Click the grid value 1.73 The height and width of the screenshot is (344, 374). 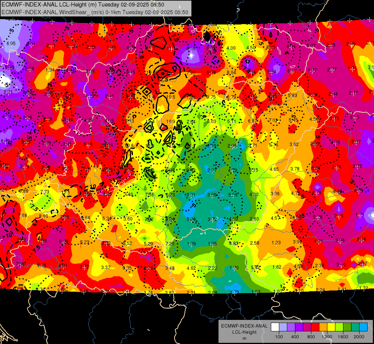click(235, 292)
